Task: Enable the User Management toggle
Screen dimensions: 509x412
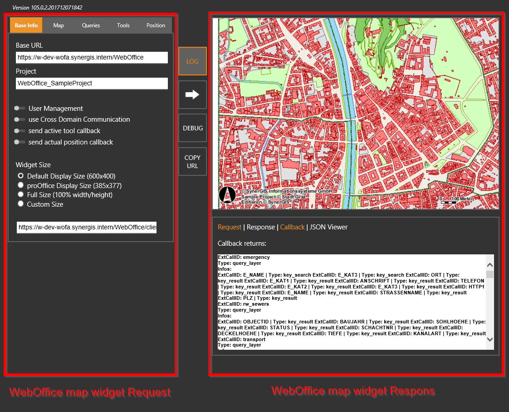Action: tap(20, 109)
